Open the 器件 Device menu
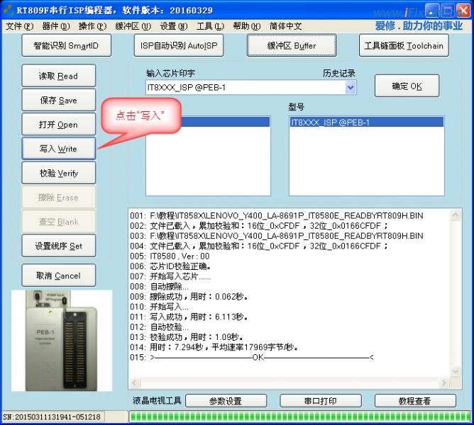This screenshot has width=474, height=425. 56,26
